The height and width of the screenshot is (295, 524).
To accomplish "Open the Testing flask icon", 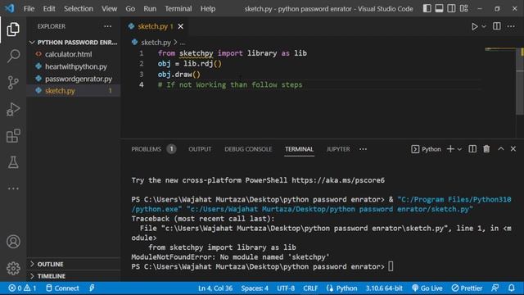I will 13,162.
